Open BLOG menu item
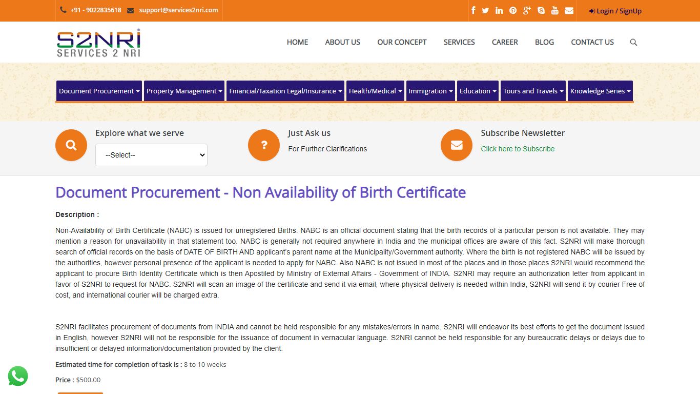Screen dimensions: 700x394 (544, 42)
